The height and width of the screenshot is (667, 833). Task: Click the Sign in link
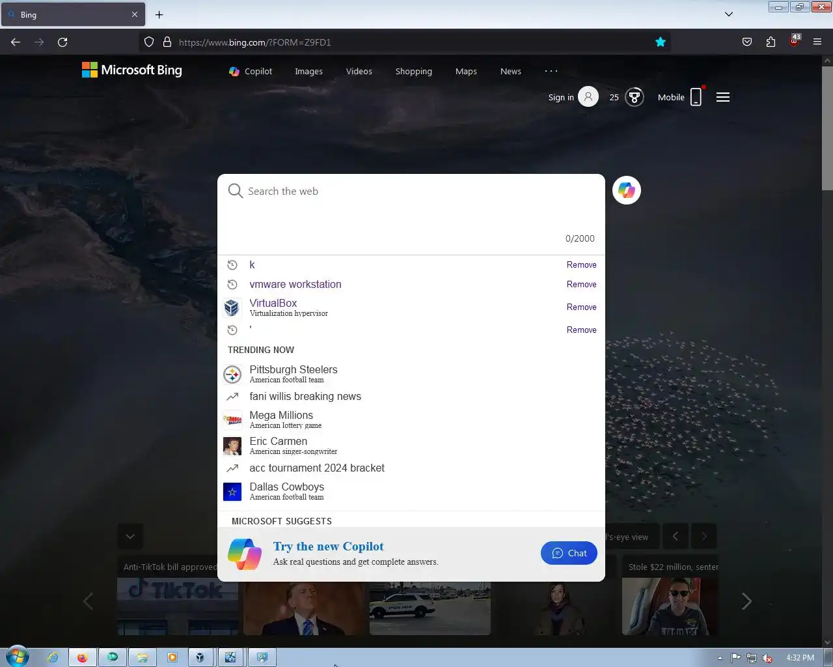pyautogui.click(x=561, y=97)
